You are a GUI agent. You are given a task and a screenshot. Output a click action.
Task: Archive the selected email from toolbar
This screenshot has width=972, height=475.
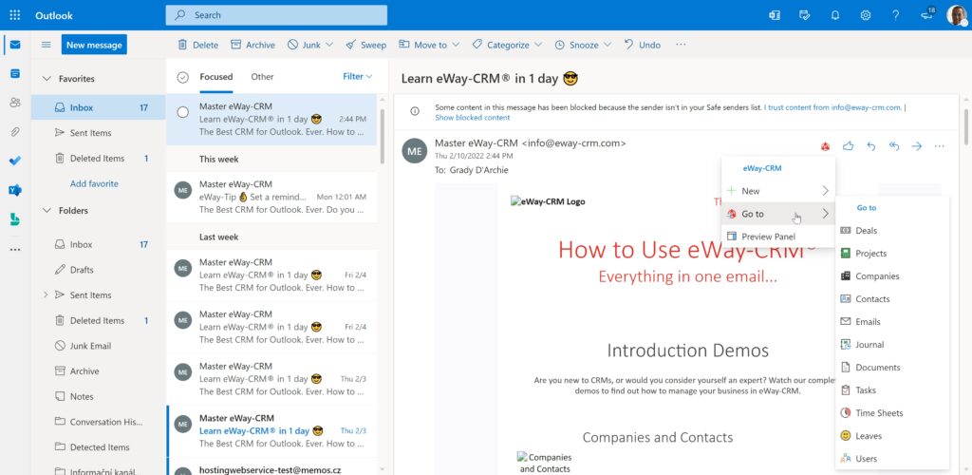point(252,45)
